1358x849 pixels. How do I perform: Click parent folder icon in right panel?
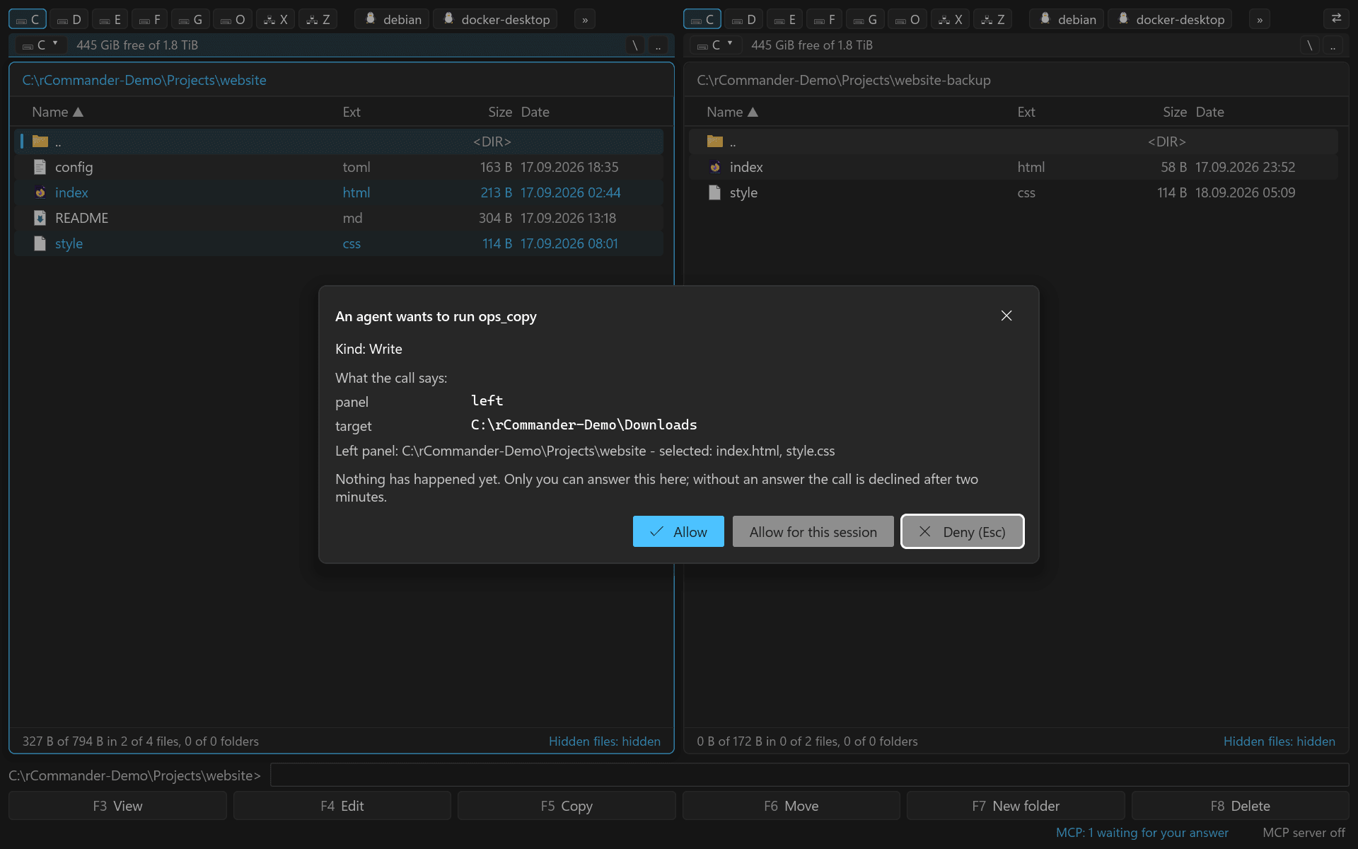(715, 141)
